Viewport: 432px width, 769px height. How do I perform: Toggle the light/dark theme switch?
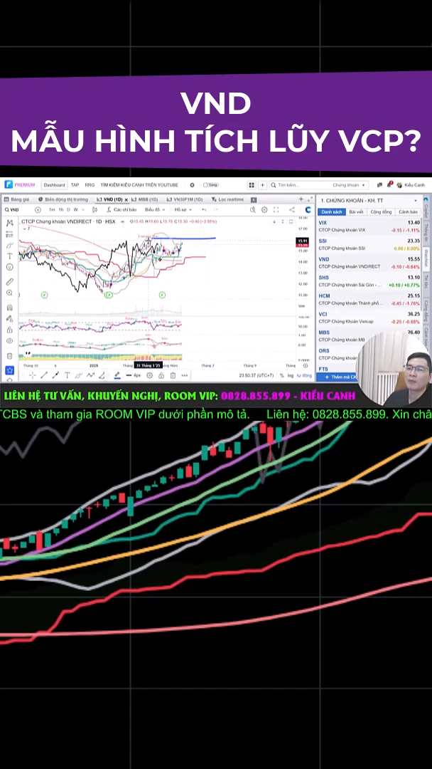tap(210, 185)
